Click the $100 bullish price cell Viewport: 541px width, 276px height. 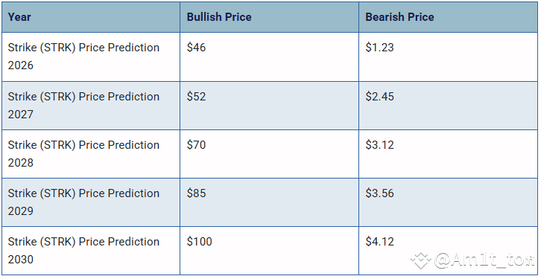click(x=269, y=251)
